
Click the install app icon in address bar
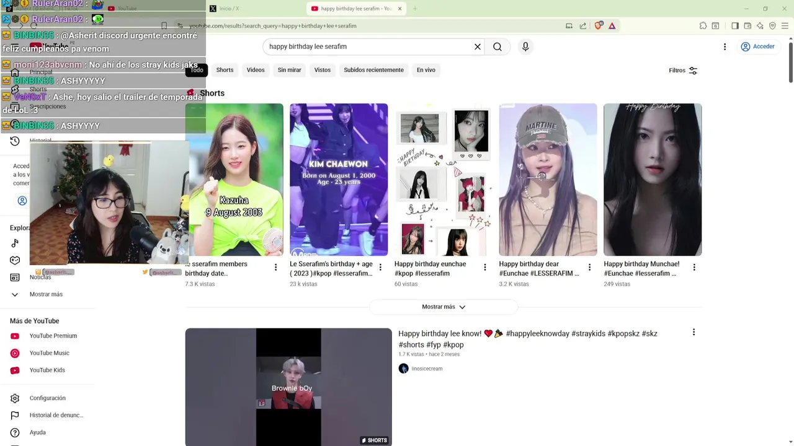[x=569, y=26]
